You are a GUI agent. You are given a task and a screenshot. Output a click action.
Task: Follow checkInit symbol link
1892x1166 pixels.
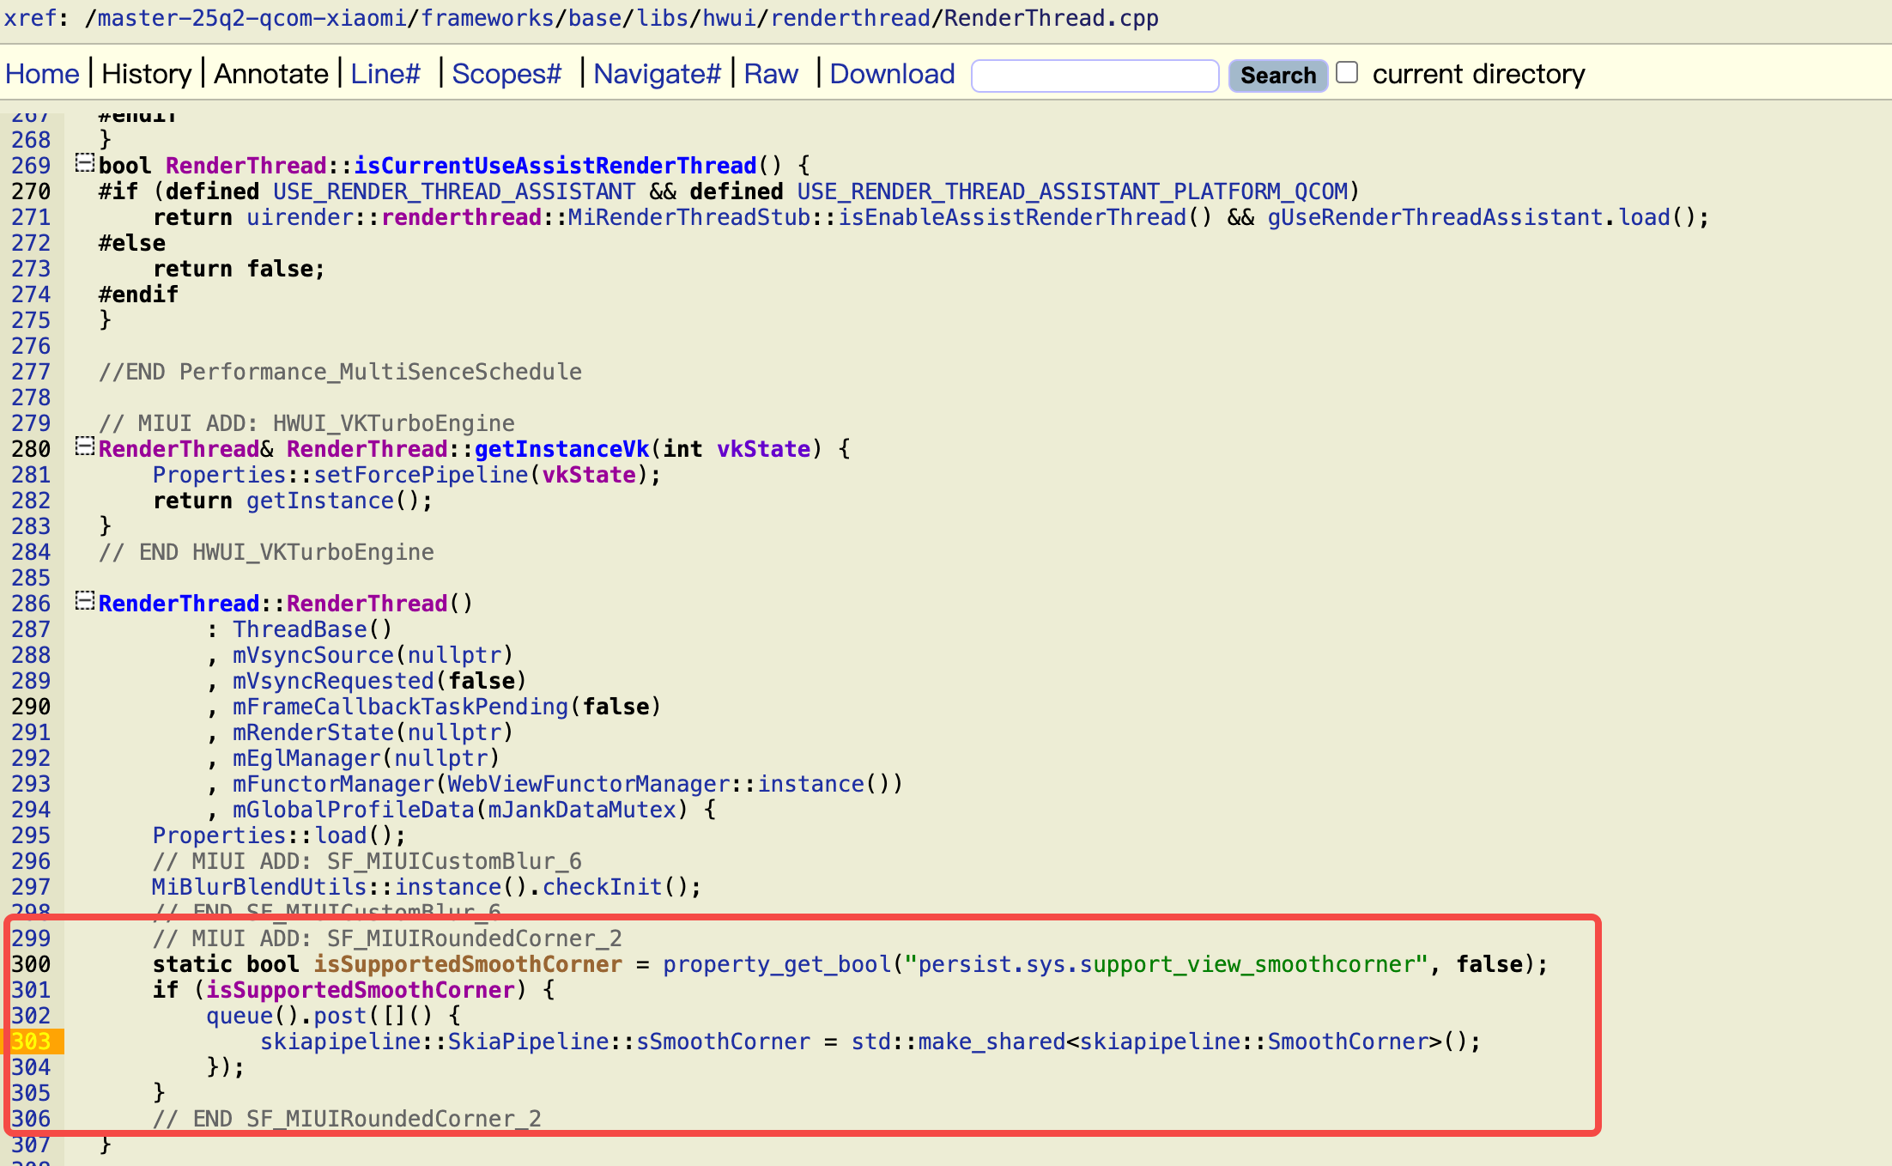(603, 887)
